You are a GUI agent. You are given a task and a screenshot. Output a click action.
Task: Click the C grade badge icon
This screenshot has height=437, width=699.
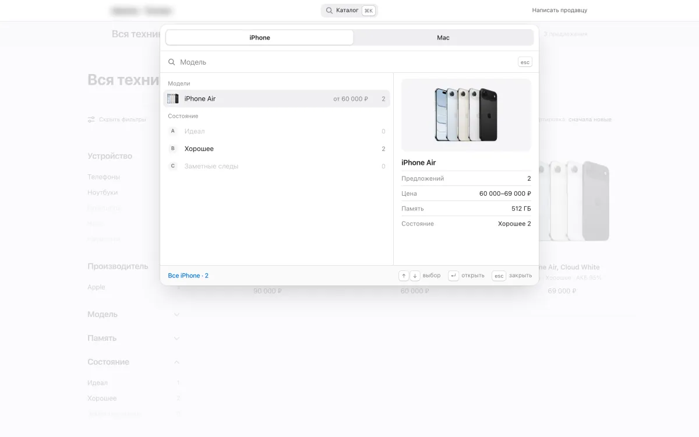point(173,167)
